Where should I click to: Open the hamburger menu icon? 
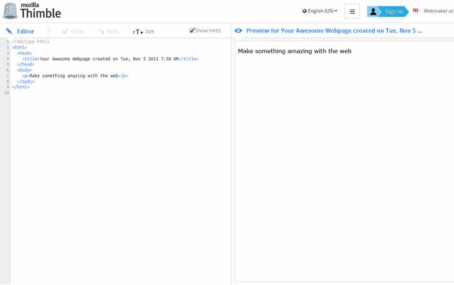[352, 10]
